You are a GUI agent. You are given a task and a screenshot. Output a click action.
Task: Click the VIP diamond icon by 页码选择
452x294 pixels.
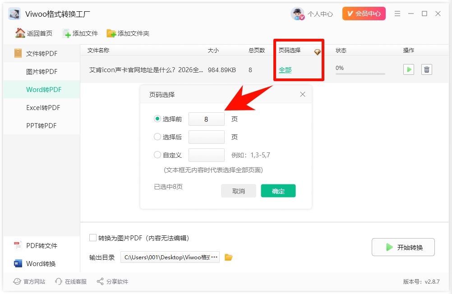coord(318,52)
